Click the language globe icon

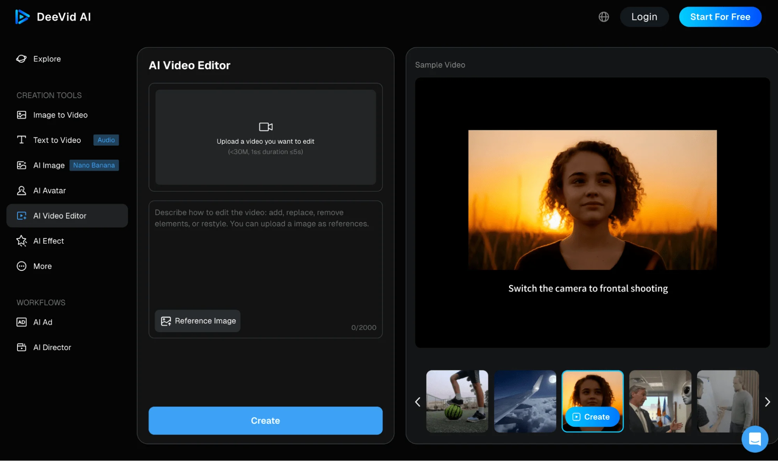[603, 17]
